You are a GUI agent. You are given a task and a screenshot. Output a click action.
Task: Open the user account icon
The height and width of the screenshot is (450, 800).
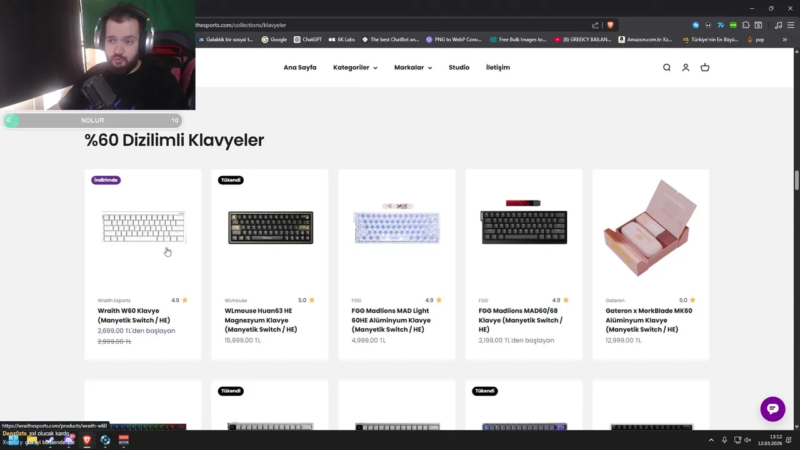tap(686, 67)
